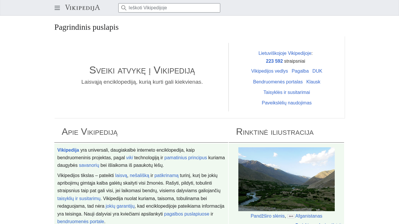Open the savanorių link
Viewport: 399px width, 224px height.
pyautogui.click(x=89, y=165)
